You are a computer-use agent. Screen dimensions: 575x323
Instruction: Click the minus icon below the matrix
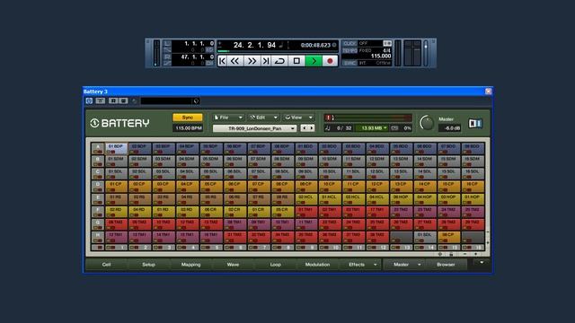464,254
